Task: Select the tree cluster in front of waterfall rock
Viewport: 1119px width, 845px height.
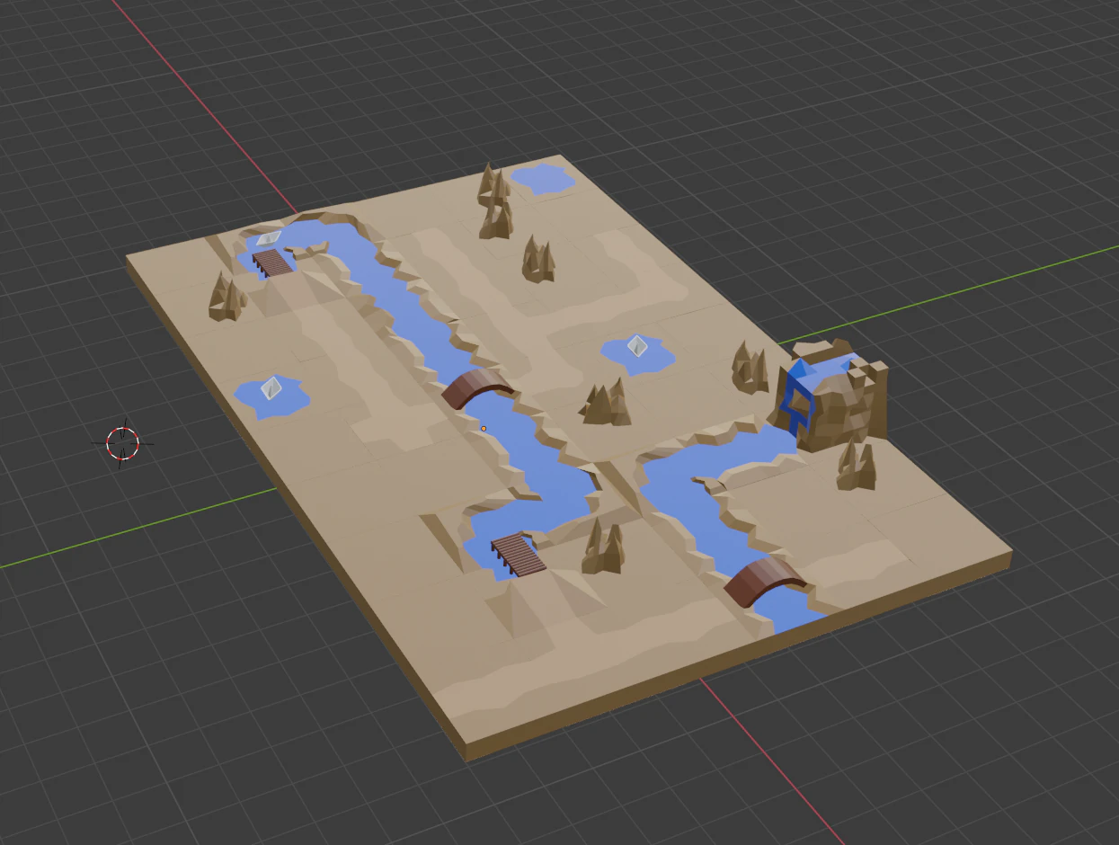Action: 857,465
